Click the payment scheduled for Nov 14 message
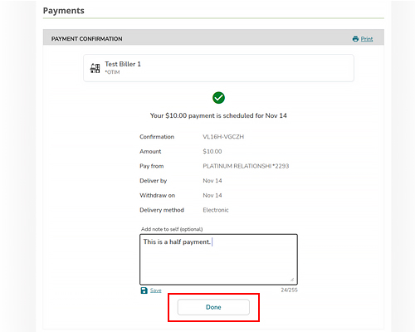 (218, 115)
